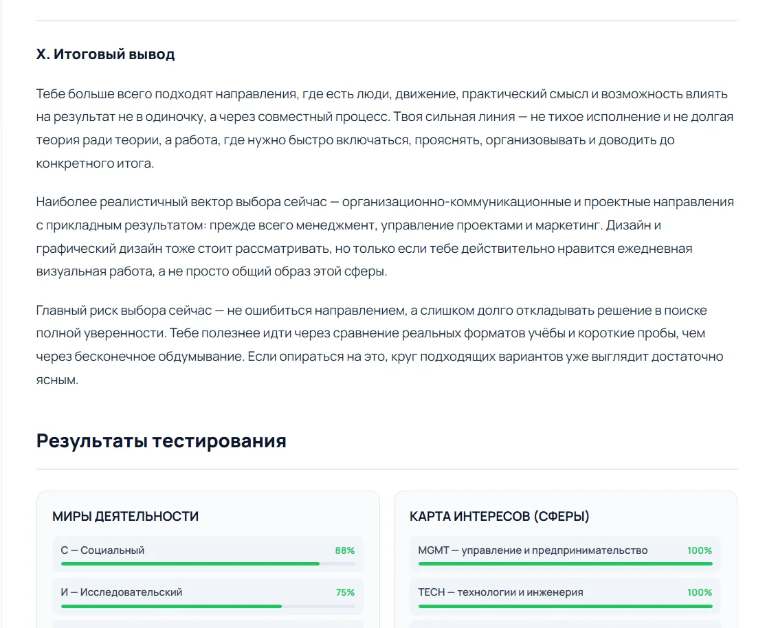The height and width of the screenshot is (628, 767).
Task: Click the heading "X. Итоговый вывод"
Action: click(105, 54)
